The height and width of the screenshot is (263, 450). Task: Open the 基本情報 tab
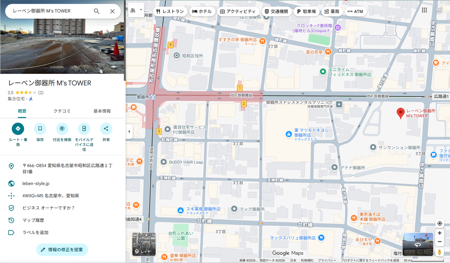click(102, 111)
